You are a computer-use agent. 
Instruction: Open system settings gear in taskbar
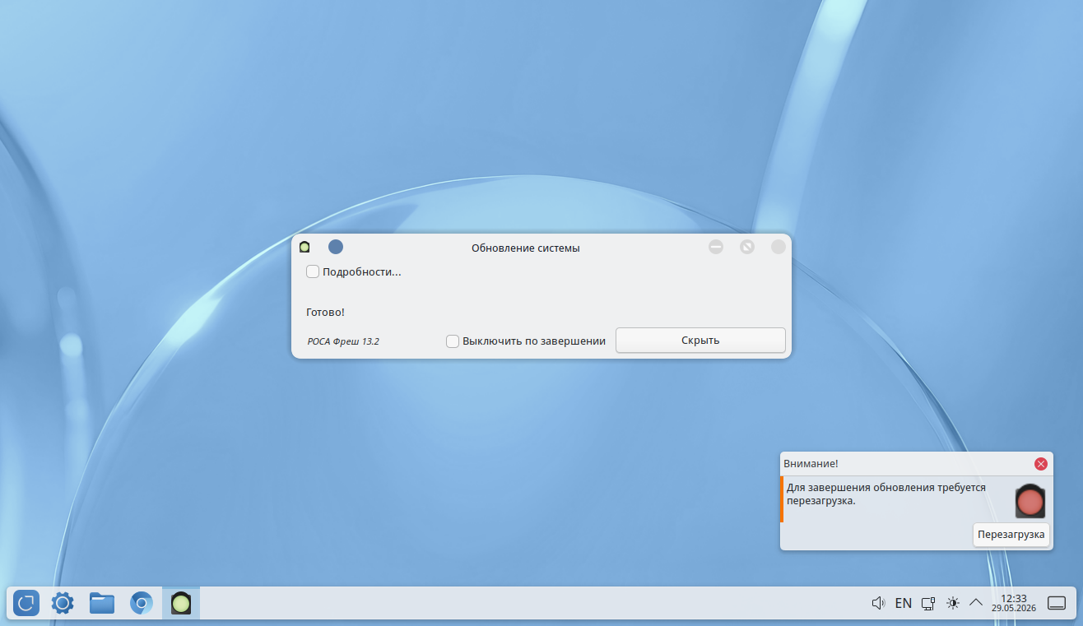coord(63,603)
